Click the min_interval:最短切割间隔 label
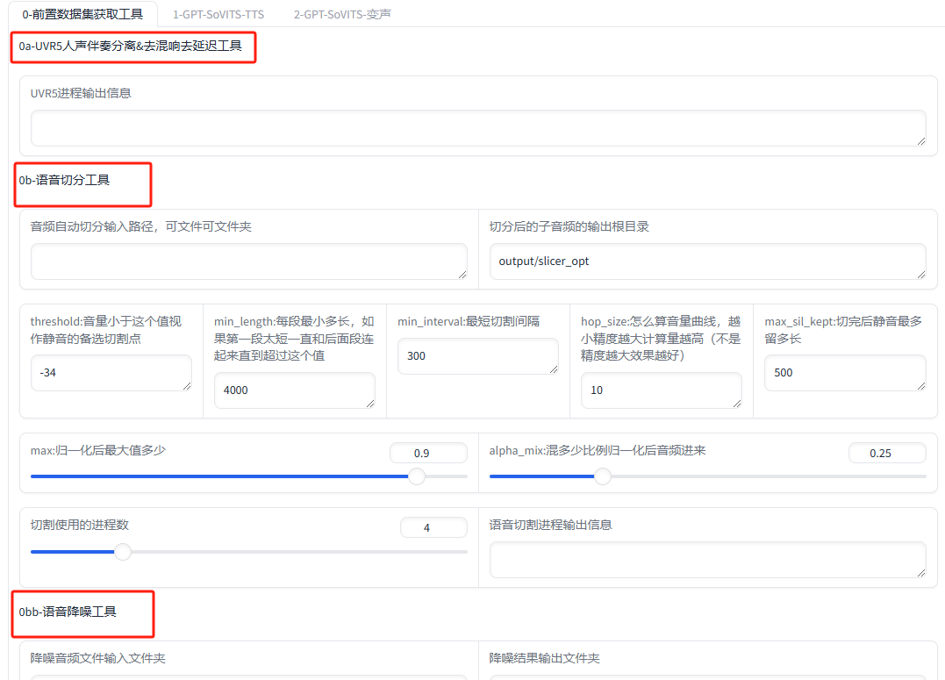This screenshot has width=945, height=680. (x=469, y=322)
